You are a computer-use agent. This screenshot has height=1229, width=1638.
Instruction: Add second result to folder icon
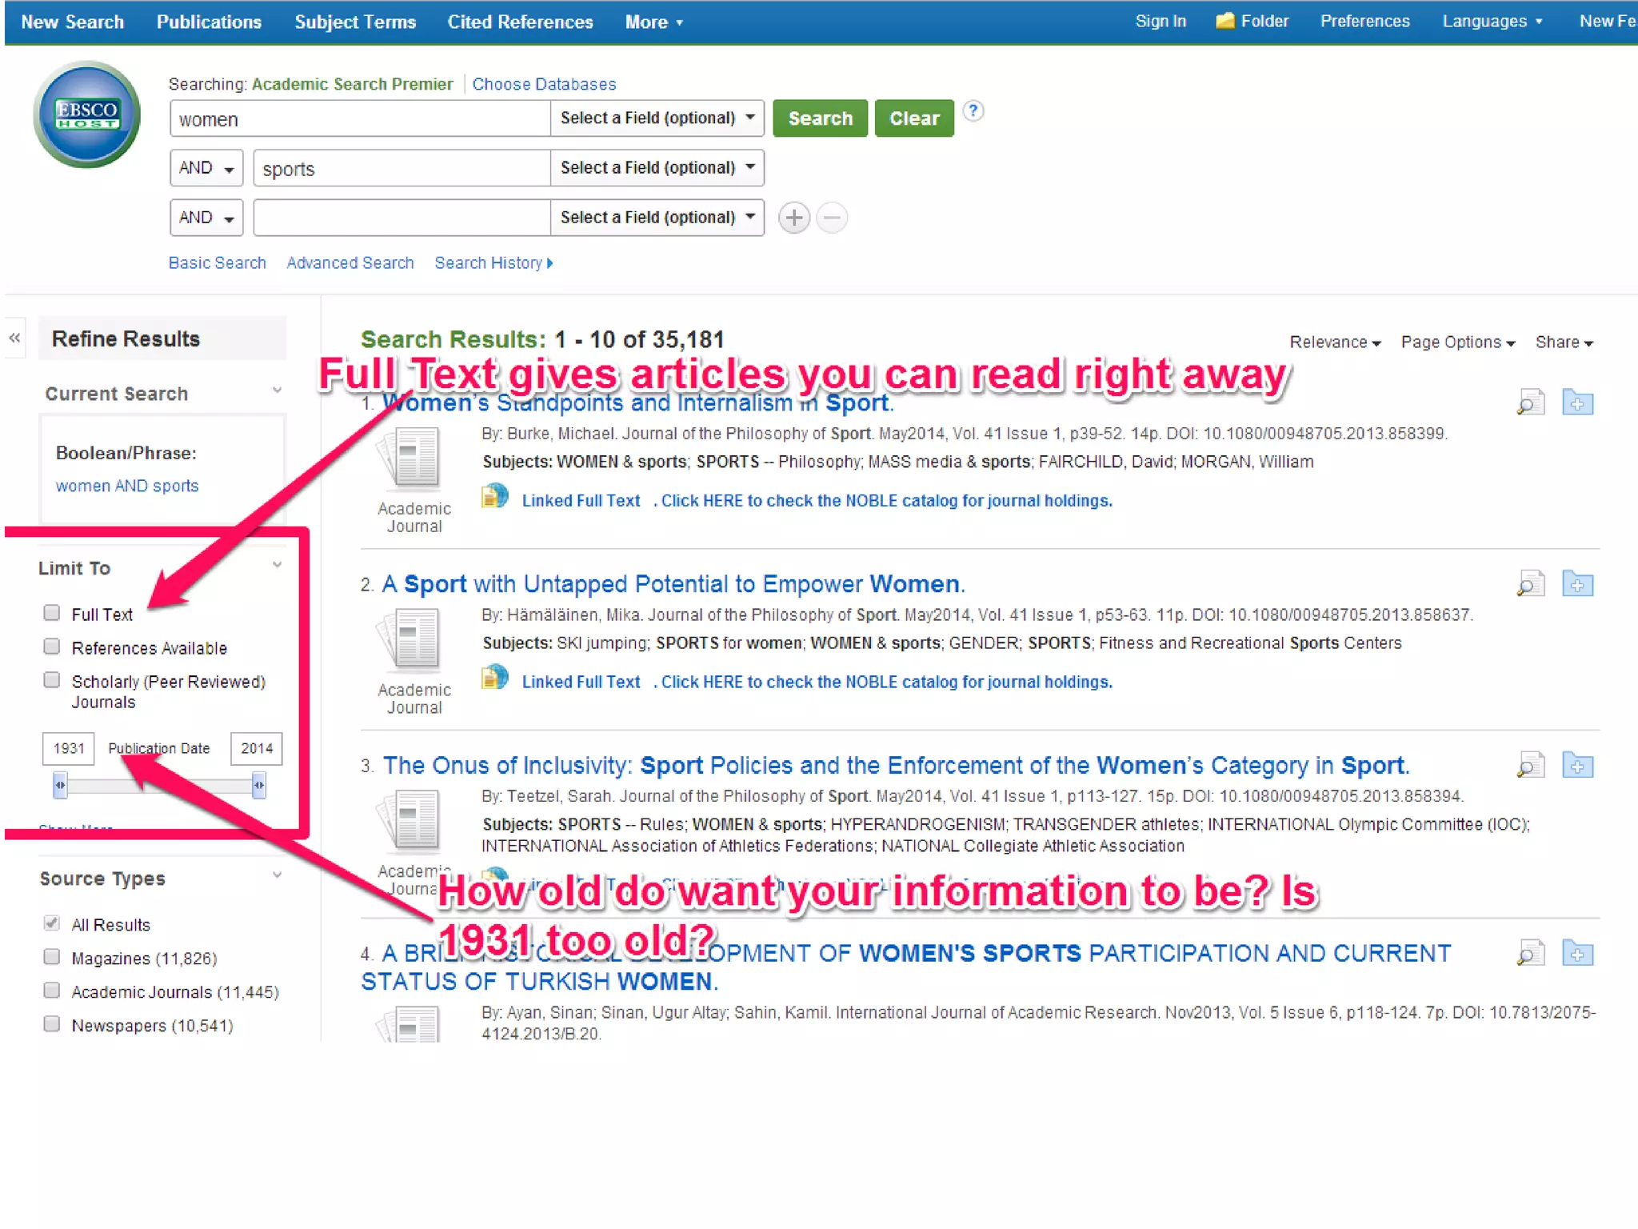click(x=1577, y=585)
